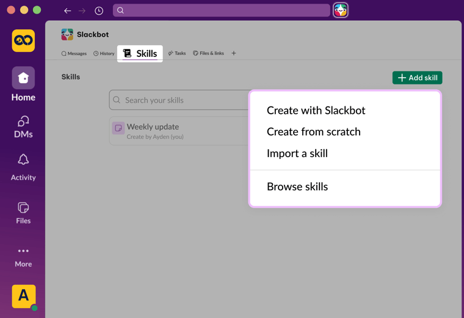Choose Create with Slackbot
Image resolution: width=464 pixels, height=318 pixels.
pos(316,110)
